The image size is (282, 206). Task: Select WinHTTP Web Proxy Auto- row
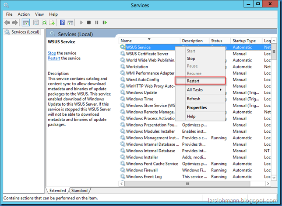[195, 86]
